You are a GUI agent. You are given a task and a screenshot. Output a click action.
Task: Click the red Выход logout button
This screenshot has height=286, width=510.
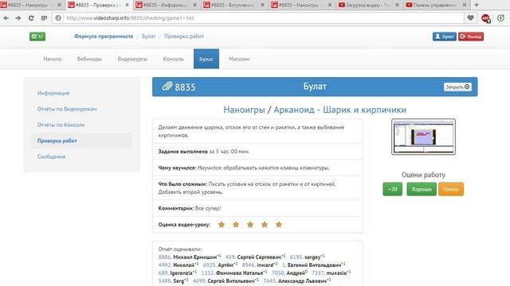pyautogui.click(x=471, y=37)
